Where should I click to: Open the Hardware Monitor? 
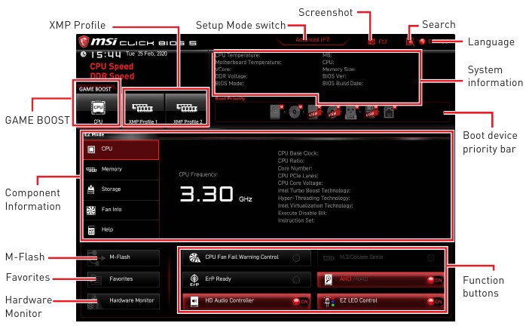(123, 301)
